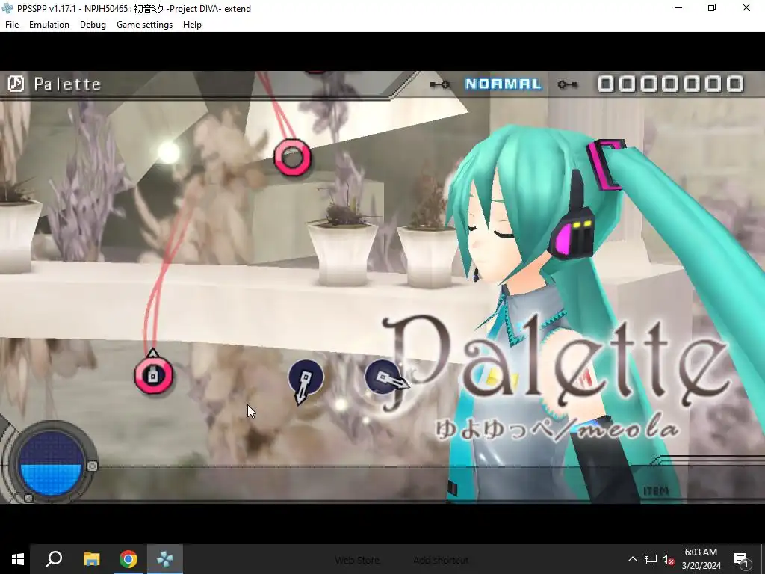Open the Debug menu
Image resolution: width=765 pixels, height=574 pixels.
(x=93, y=25)
